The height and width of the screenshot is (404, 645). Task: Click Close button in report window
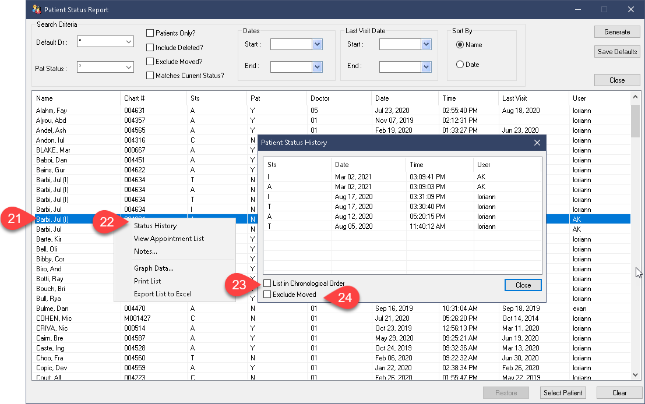pos(617,80)
